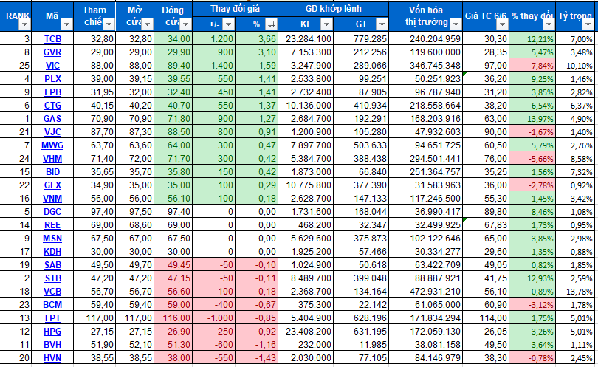
Task: Open the Giá TC 6/6 filter dropdown
Action: click(503, 25)
